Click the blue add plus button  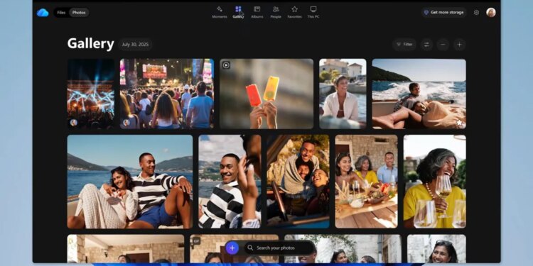click(x=232, y=248)
